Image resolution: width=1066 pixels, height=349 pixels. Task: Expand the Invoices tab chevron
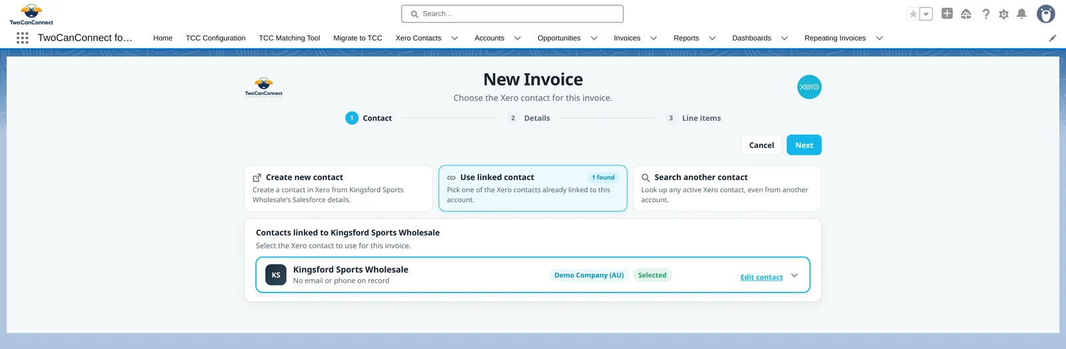click(653, 39)
